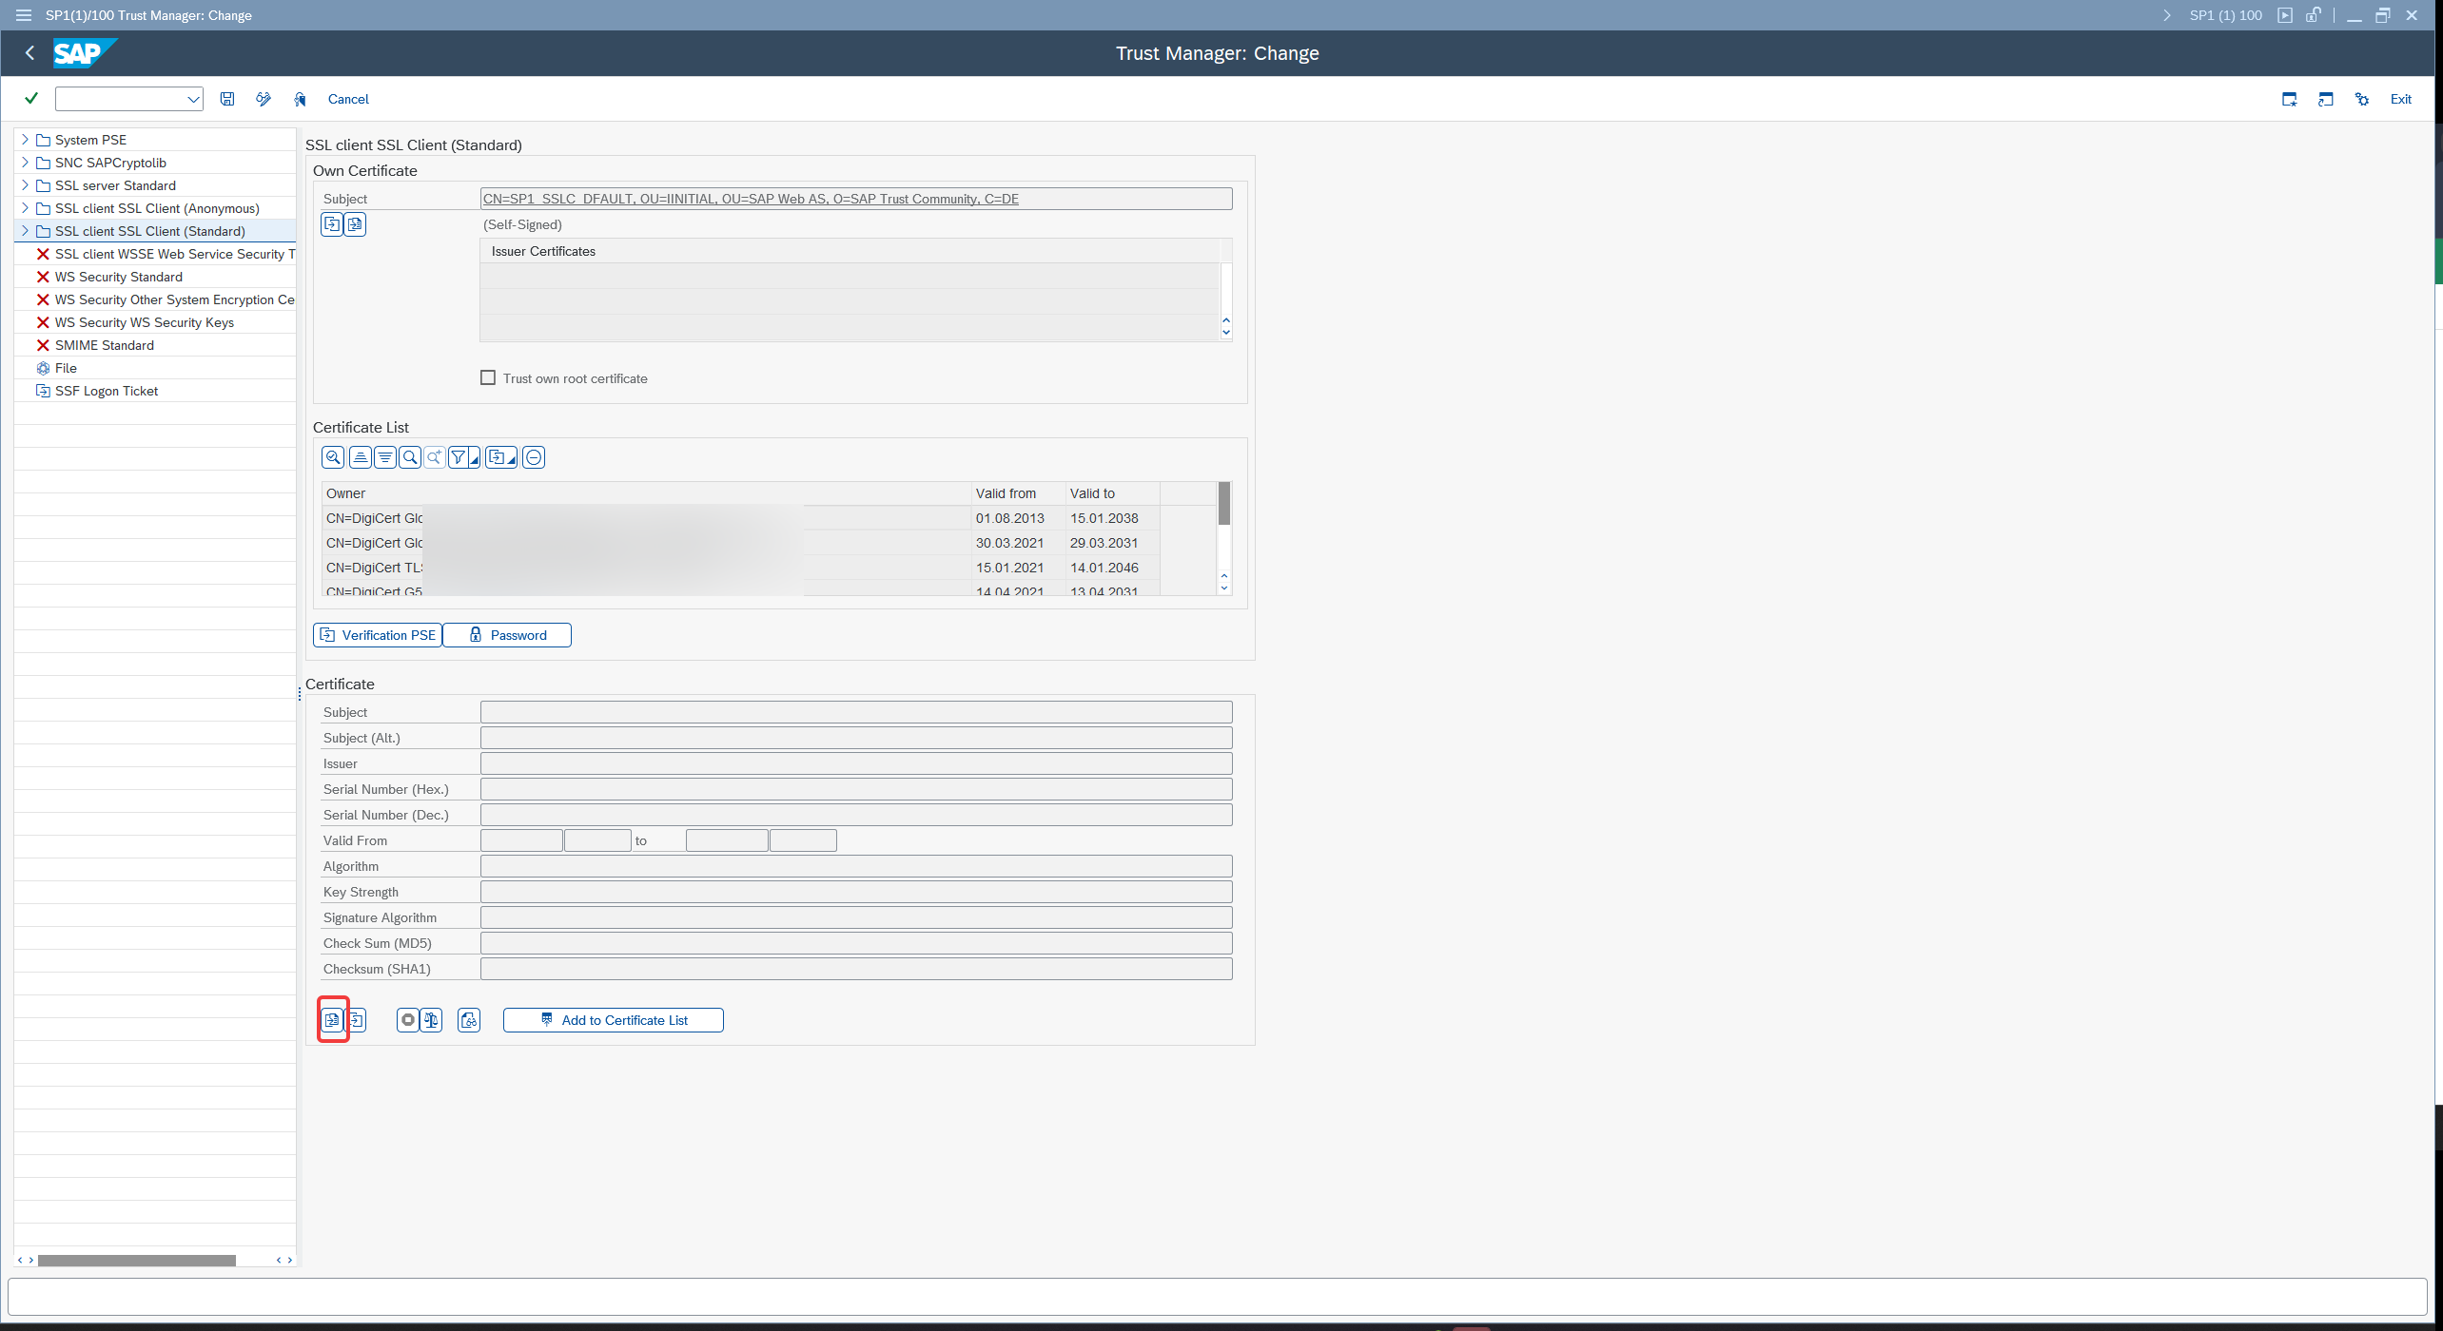This screenshot has width=2443, height=1331.
Task: Click the Import certificate icon
Action: pos(332,1020)
